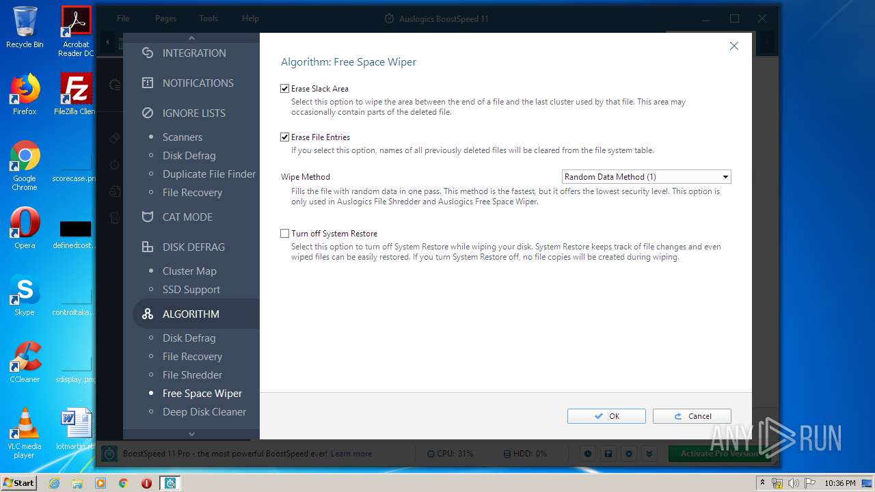Image resolution: width=875 pixels, height=492 pixels.
Task: Select Free Space Wiper algorithm page
Action: click(x=202, y=393)
